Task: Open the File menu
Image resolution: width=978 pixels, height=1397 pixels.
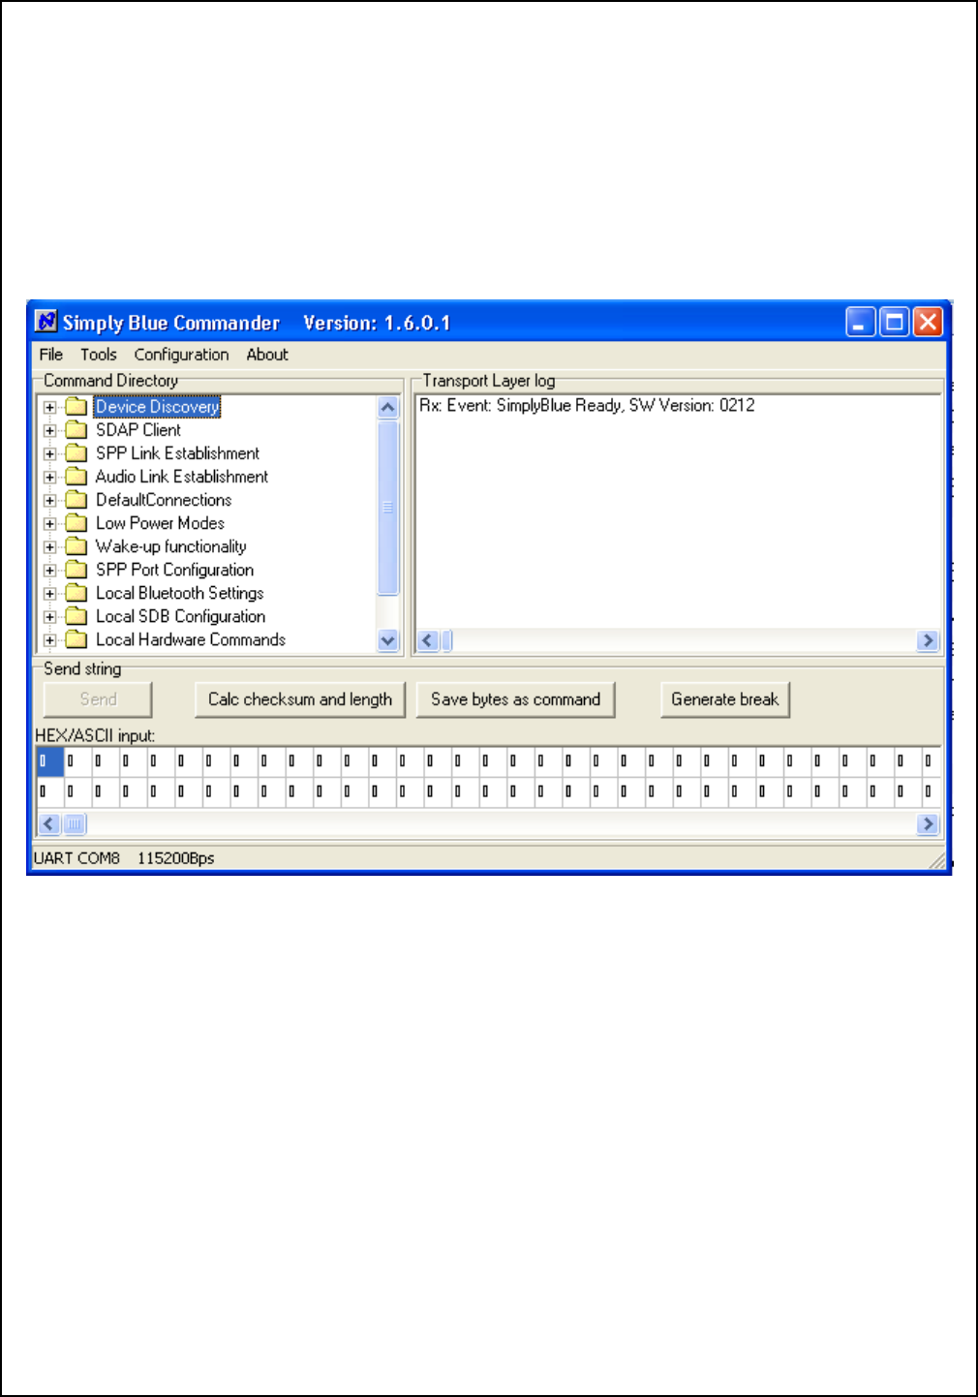Action: click(x=50, y=355)
